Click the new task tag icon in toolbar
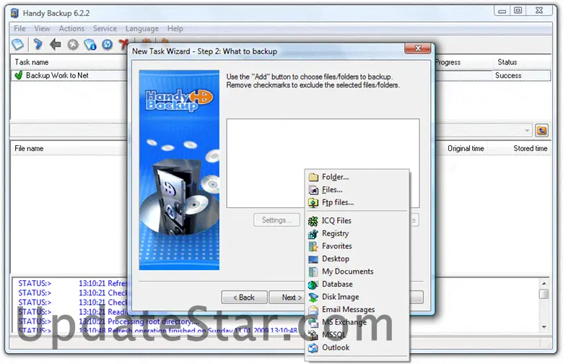563x364 pixels. (x=18, y=44)
